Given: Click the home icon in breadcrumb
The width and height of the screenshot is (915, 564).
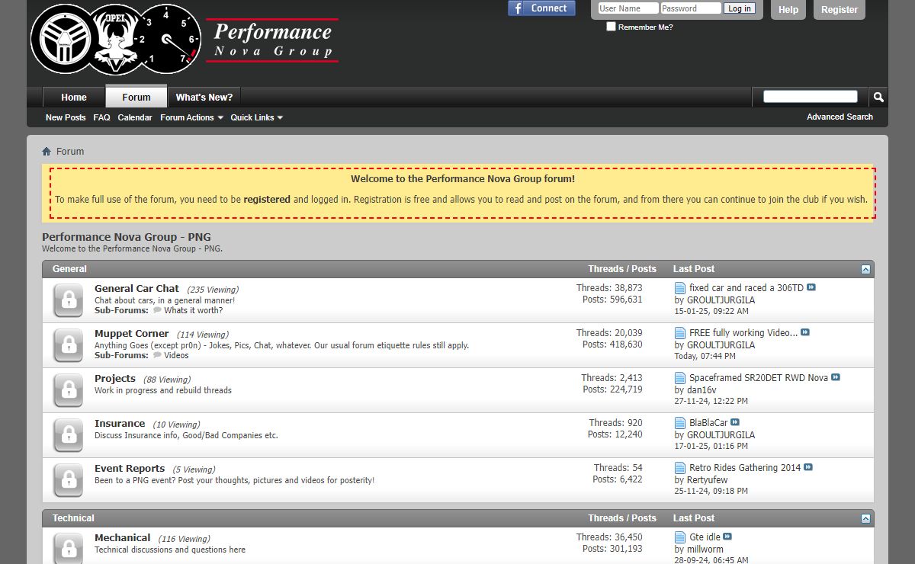Looking at the screenshot, I should (x=47, y=152).
